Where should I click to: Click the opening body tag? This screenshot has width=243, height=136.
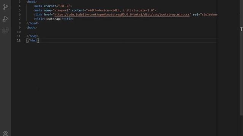click(32, 28)
